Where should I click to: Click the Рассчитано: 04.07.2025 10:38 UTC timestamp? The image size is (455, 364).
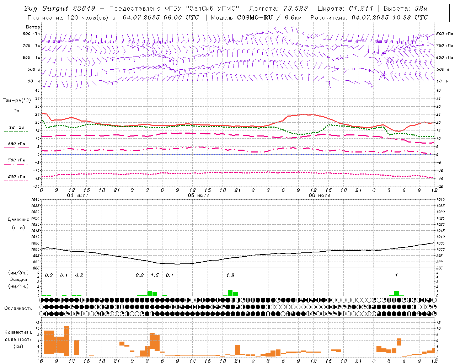[369, 17]
